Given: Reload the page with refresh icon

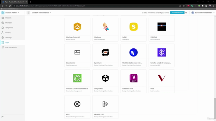Looking at the screenshot, I should [x=10, y=6].
